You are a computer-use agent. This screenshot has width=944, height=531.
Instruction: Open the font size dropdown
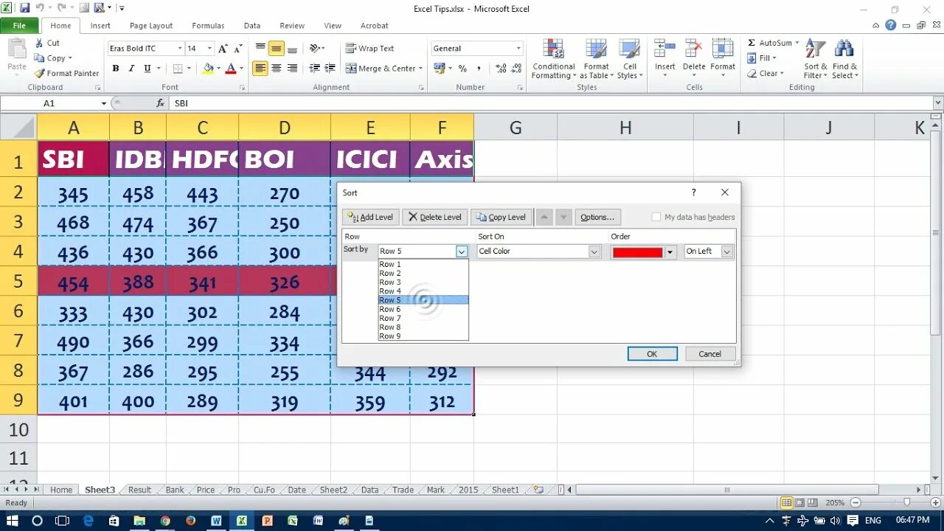pos(209,49)
